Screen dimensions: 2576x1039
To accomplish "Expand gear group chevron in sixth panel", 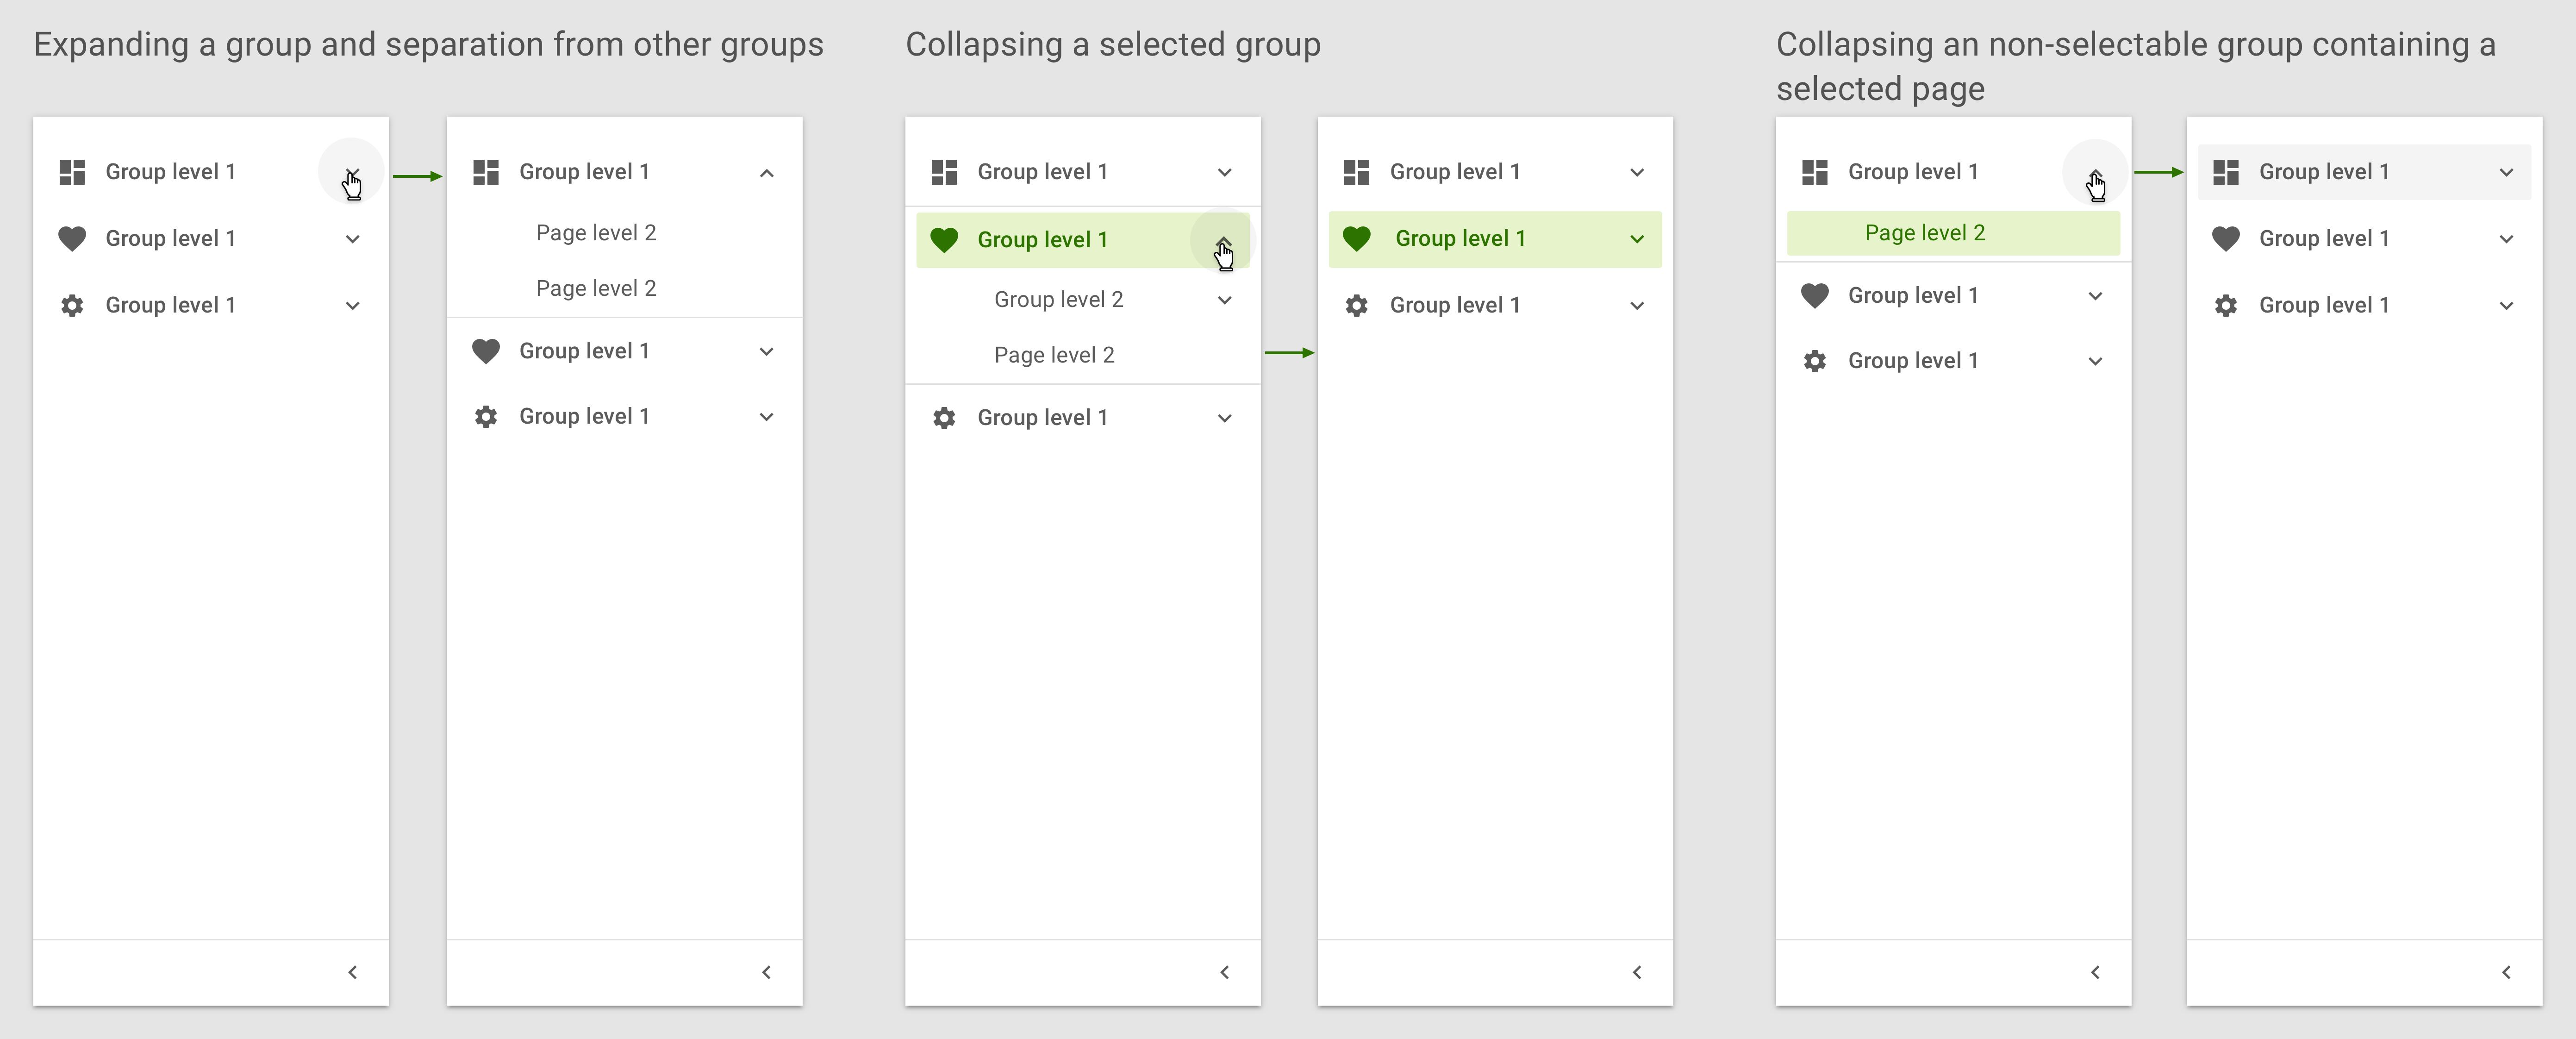I will pyautogui.click(x=2506, y=306).
